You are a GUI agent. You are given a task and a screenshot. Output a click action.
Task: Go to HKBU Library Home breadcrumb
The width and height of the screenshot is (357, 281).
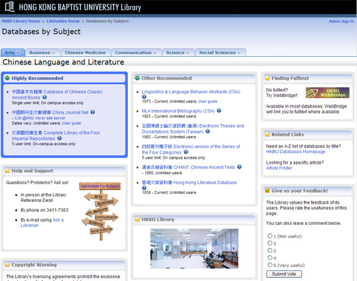[x=21, y=21]
